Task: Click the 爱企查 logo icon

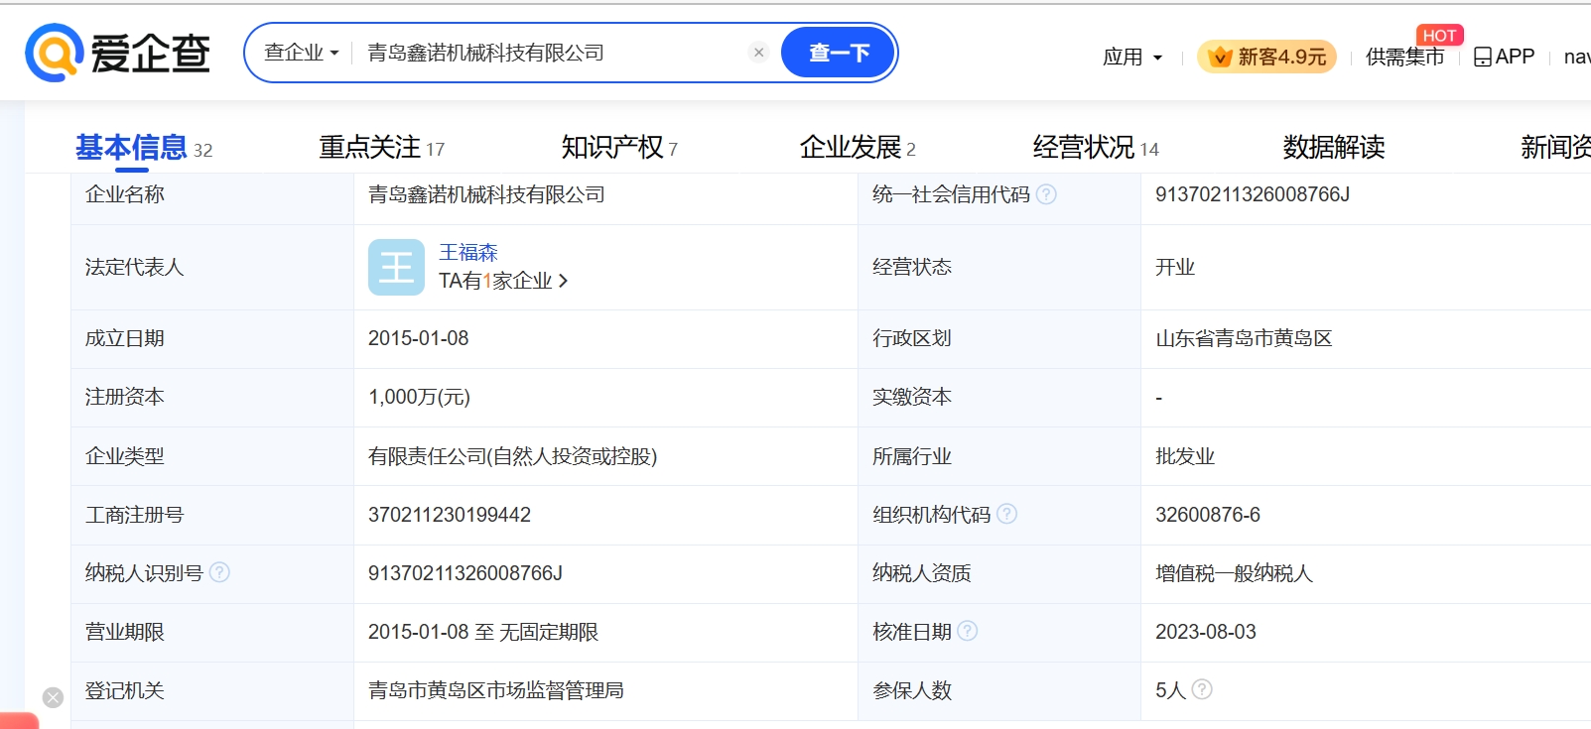Action: point(54,53)
